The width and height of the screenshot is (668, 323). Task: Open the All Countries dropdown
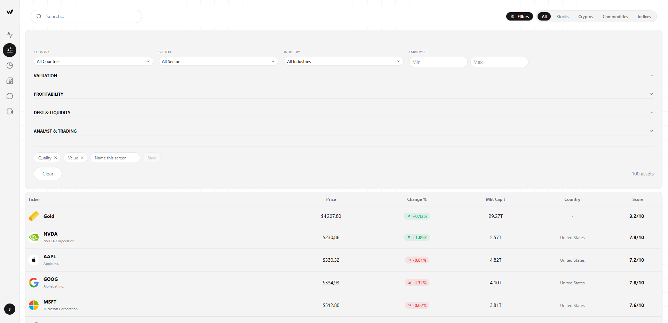(93, 62)
